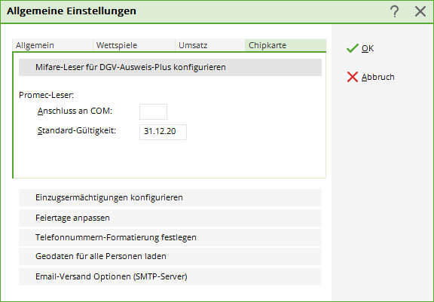Click the question mark help icon
This screenshot has width=434, height=302.
[394, 11]
